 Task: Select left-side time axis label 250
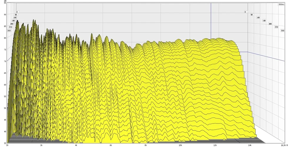click(11, 27)
